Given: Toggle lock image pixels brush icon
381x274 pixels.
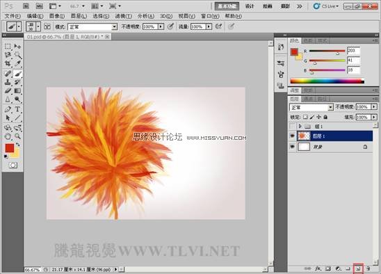Looking at the screenshot, I should click(312, 117).
